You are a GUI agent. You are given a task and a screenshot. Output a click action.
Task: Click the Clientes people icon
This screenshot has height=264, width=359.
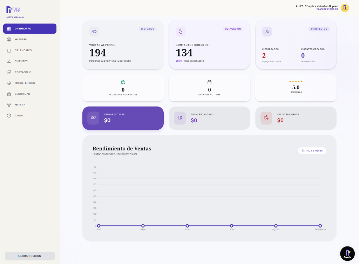tap(9, 61)
